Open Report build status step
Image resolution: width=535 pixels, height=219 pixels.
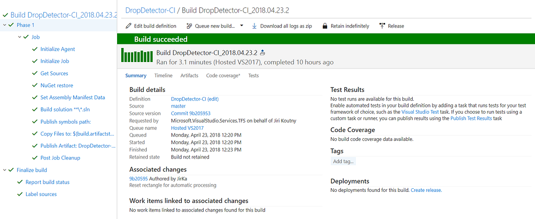(48, 182)
